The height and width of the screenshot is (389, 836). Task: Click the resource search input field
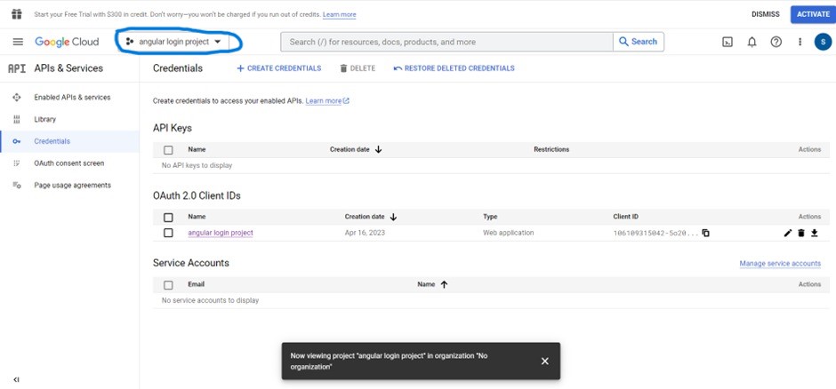tap(446, 42)
